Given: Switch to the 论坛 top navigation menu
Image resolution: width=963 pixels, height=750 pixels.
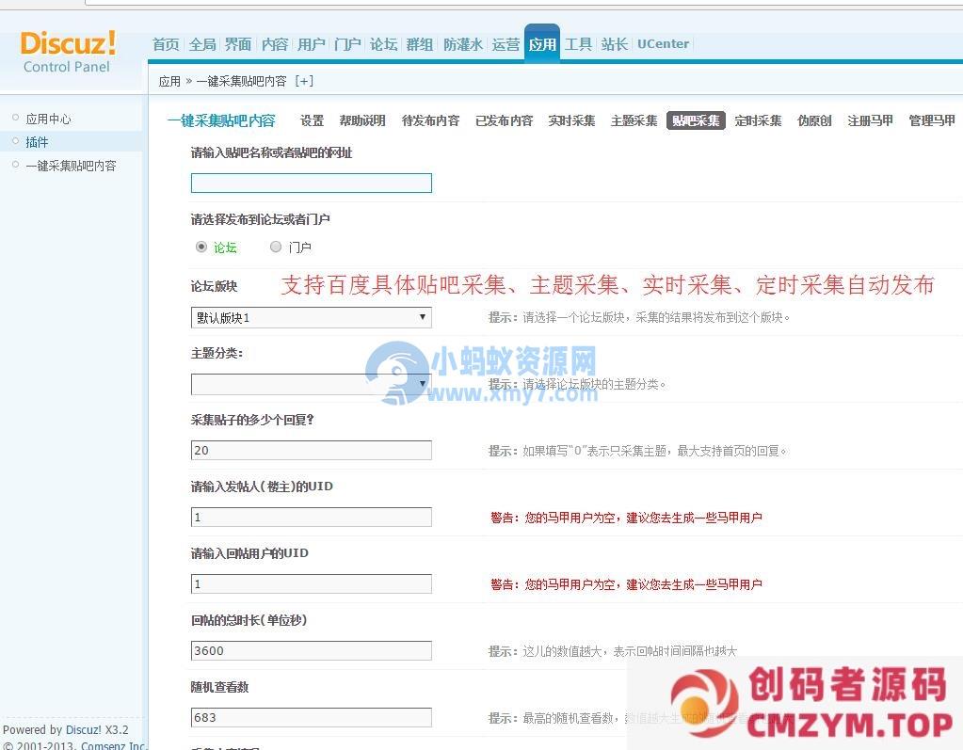Looking at the screenshot, I should (x=383, y=44).
